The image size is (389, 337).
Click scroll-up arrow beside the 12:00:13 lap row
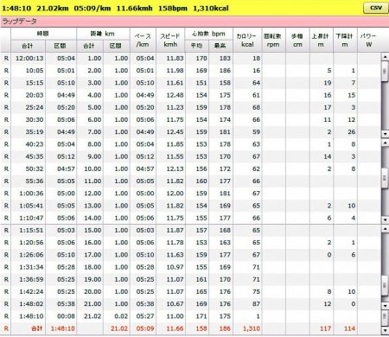pos(385,57)
